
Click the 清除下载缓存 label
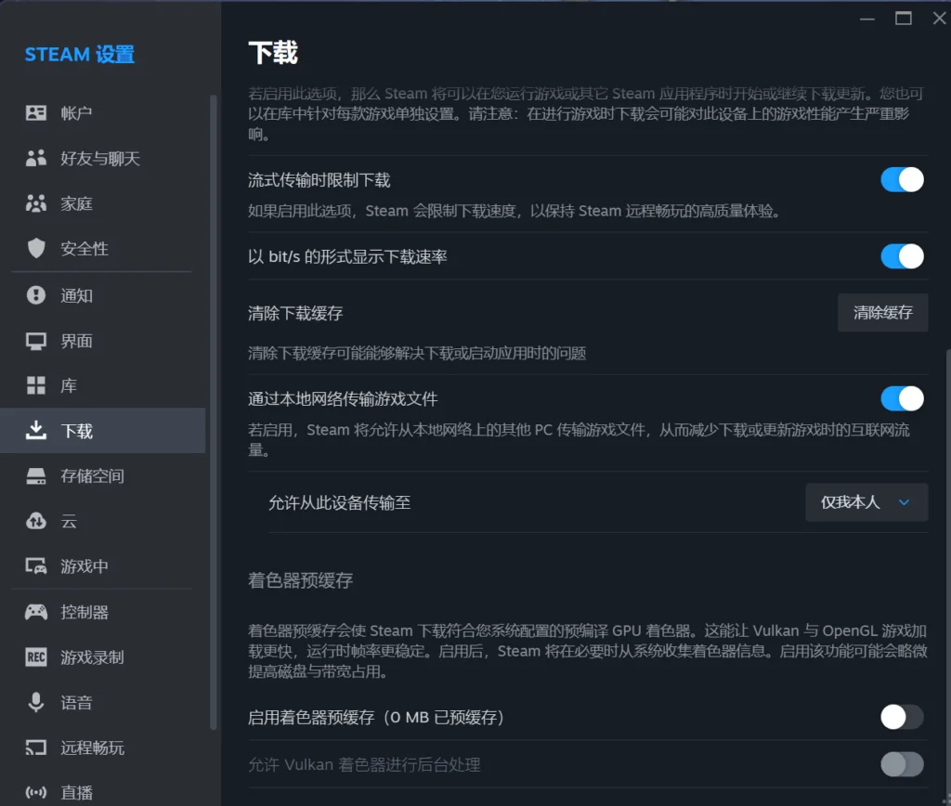[295, 313]
